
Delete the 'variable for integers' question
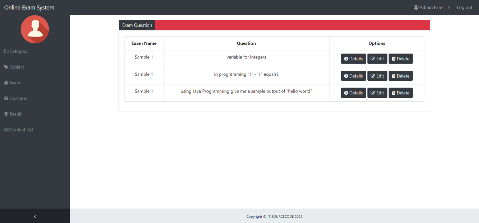(401, 59)
